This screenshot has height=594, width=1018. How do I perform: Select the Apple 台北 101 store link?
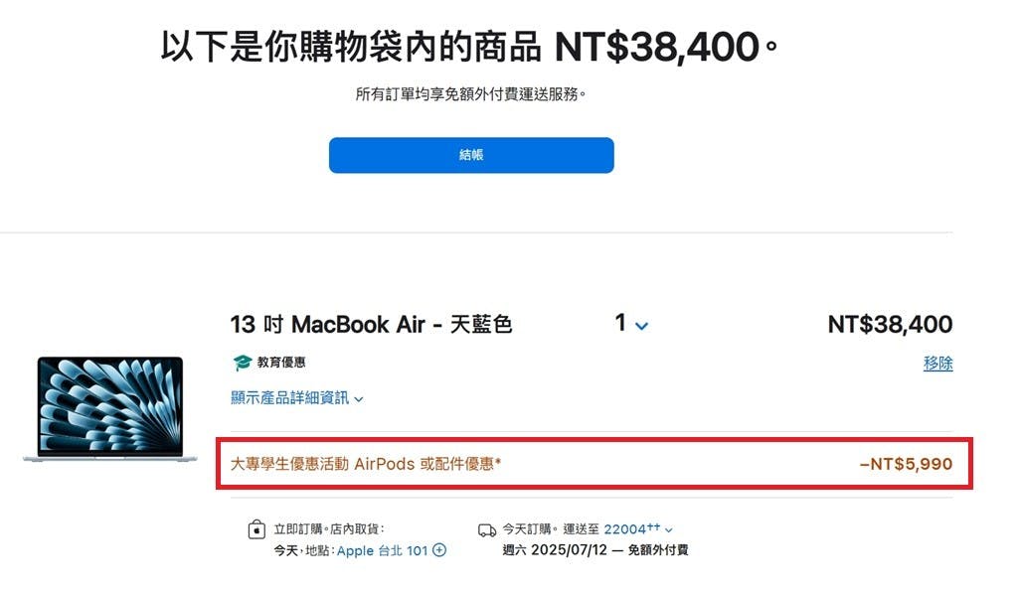click(382, 550)
